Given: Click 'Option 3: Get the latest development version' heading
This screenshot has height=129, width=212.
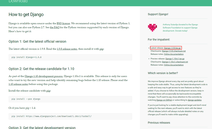Looking at the screenshot, I should [x=42, y=127].
